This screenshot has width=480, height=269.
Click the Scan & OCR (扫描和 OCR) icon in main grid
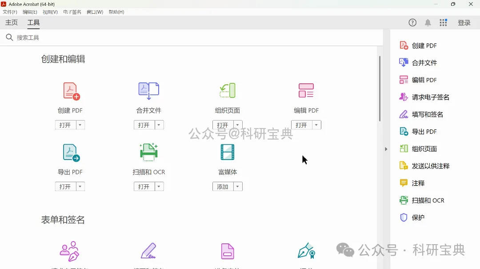(149, 152)
